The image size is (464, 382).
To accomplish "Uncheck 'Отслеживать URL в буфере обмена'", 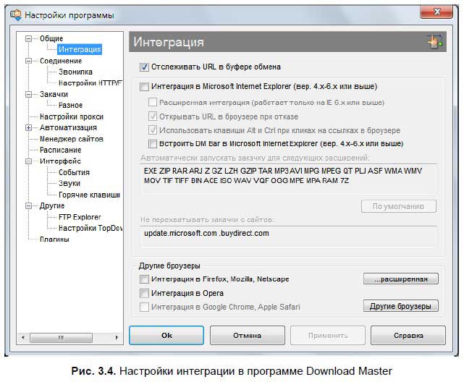I will [144, 67].
